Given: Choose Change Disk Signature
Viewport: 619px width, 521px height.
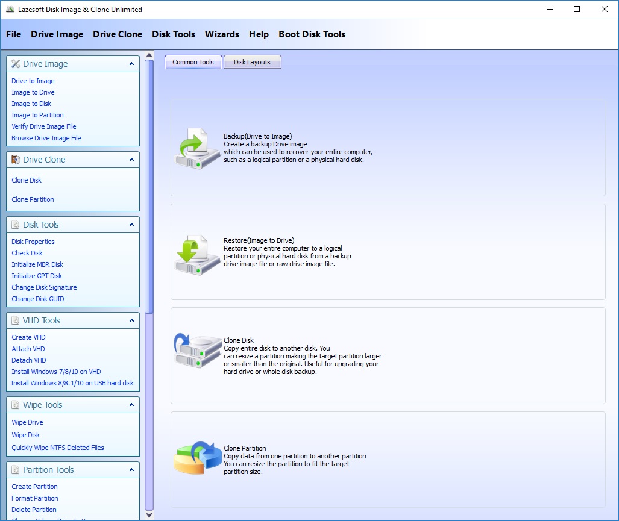Looking at the screenshot, I should (x=44, y=287).
